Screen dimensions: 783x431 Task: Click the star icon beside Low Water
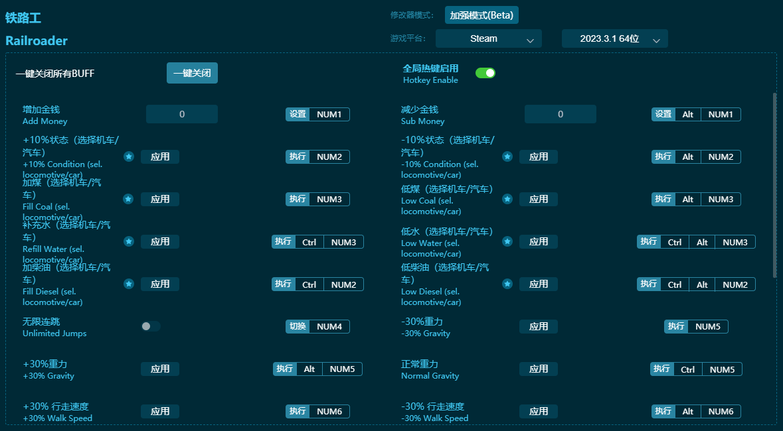(x=507, y=241)
